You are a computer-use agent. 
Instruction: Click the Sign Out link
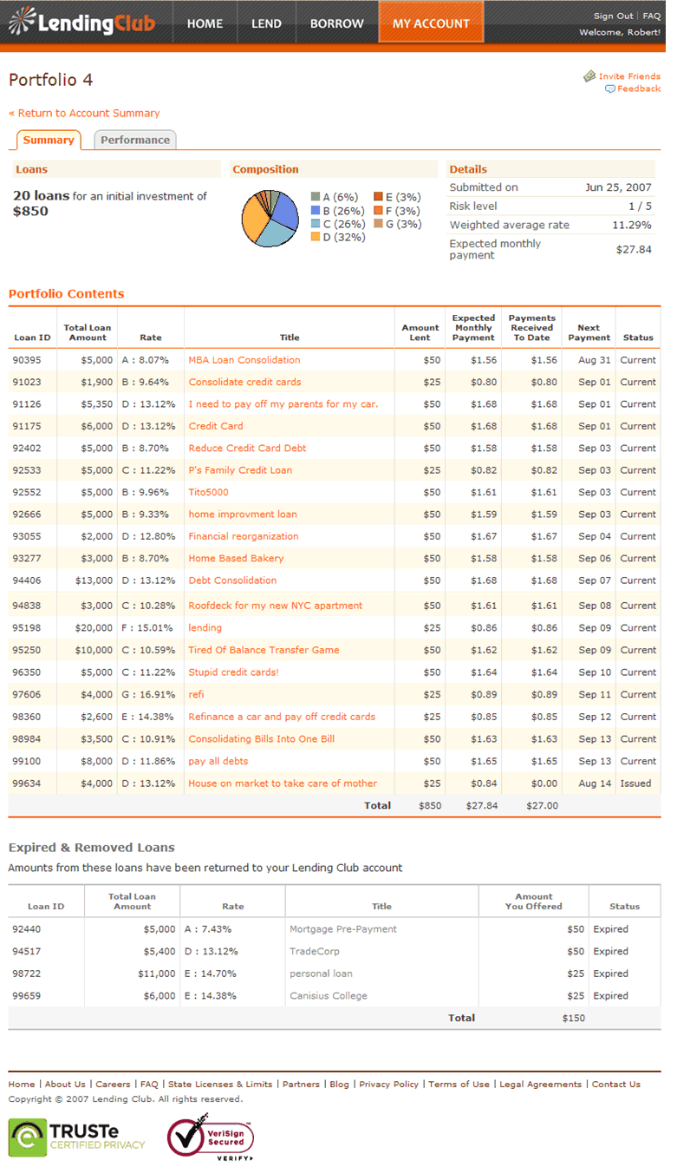pyautogui.click(x=613, y=16)
